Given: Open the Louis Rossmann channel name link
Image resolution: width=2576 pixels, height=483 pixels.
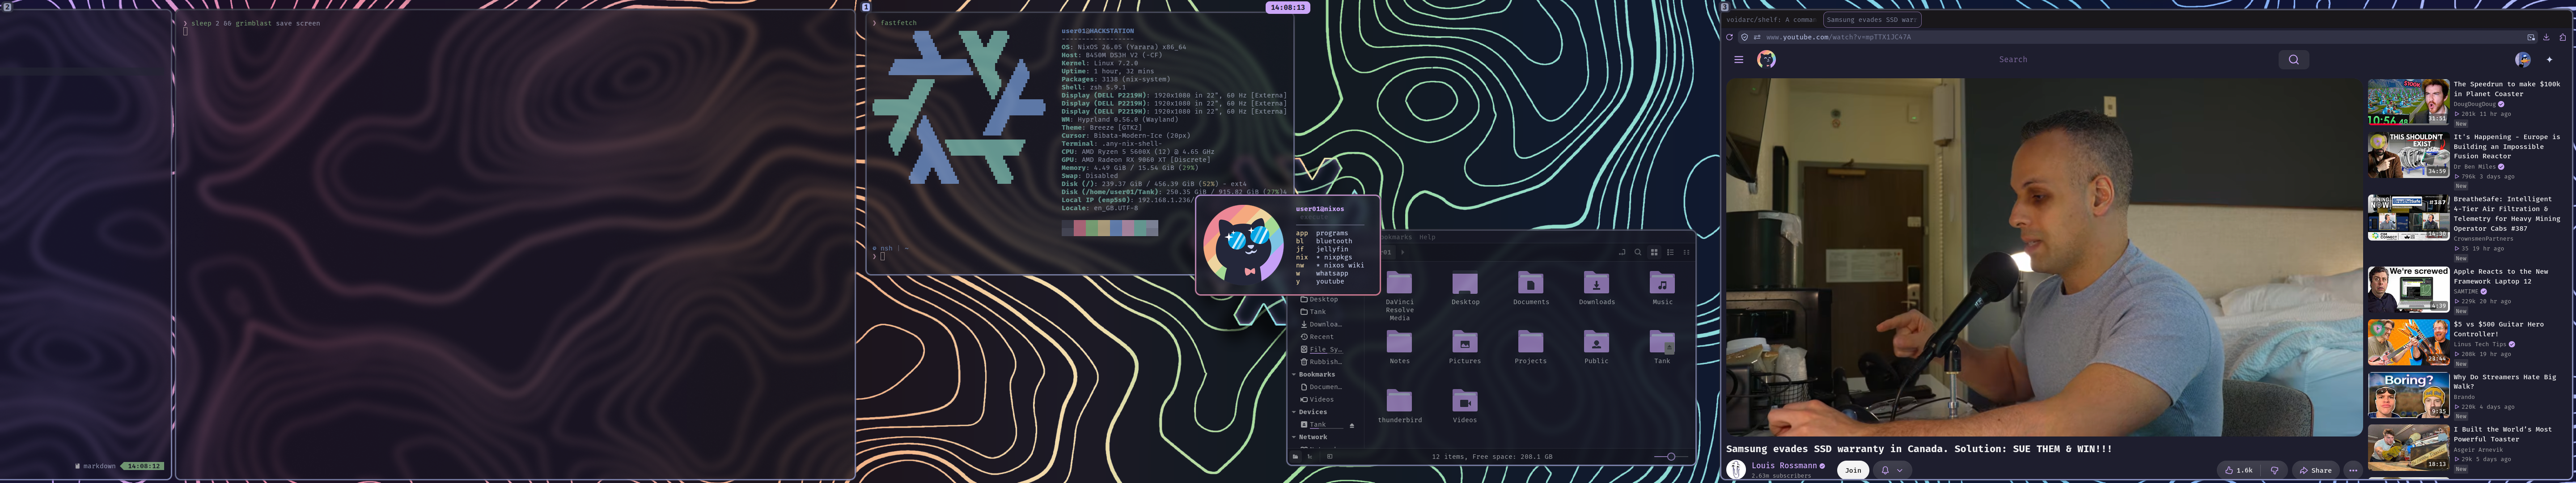Looking at the screenshot, I should 1784,466.
